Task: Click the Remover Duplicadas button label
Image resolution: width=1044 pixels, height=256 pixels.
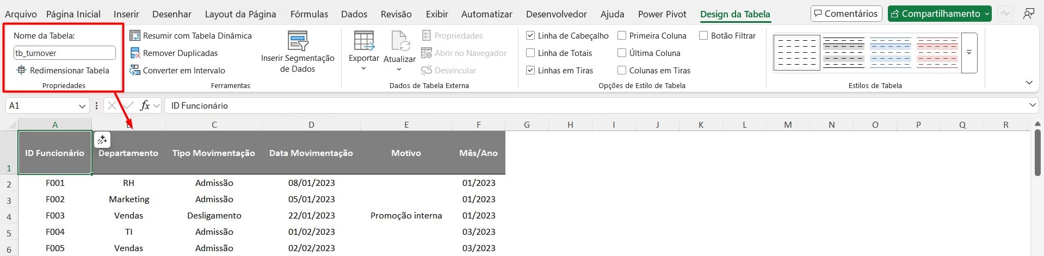Action: point(180,53)
